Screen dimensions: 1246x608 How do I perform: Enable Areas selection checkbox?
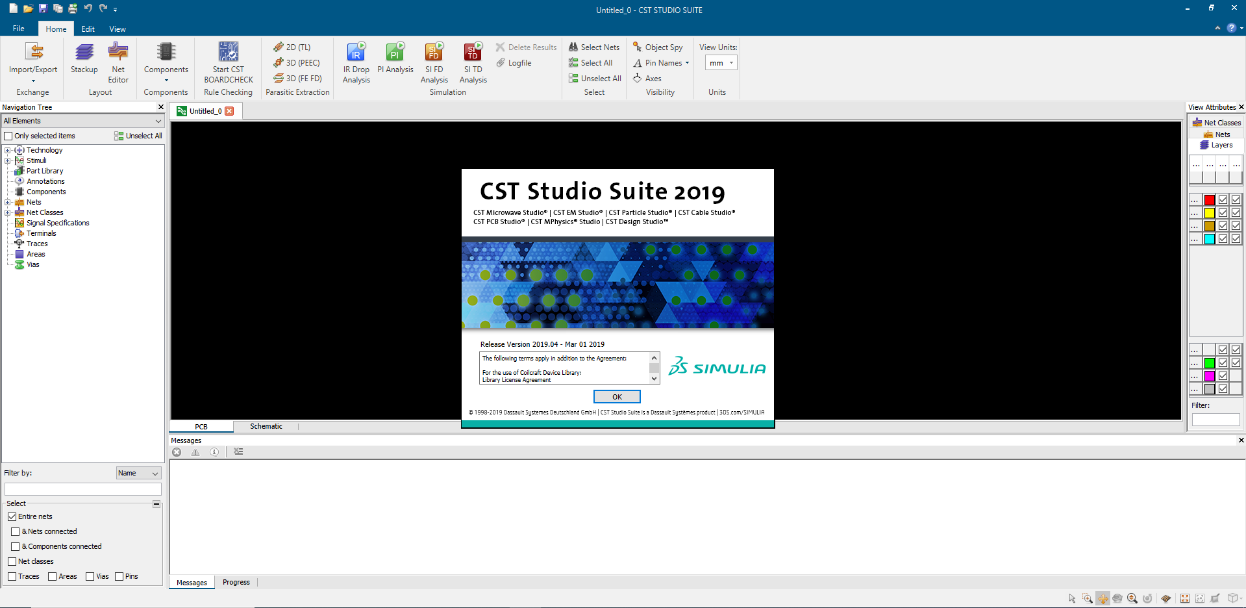coord(53,576)
